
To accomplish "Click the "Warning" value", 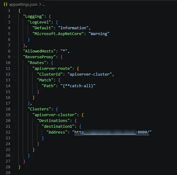I will [99, 34].
